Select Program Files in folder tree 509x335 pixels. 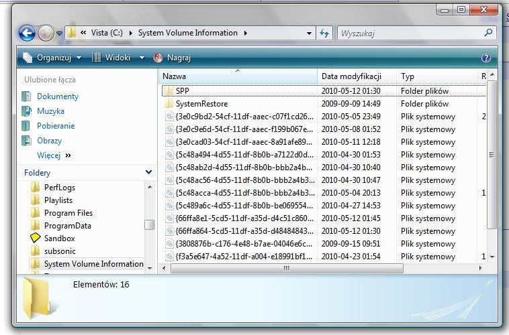[68, 213]
